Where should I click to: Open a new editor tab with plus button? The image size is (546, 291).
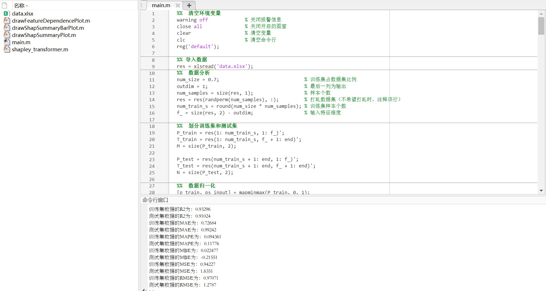click(189, 5)
